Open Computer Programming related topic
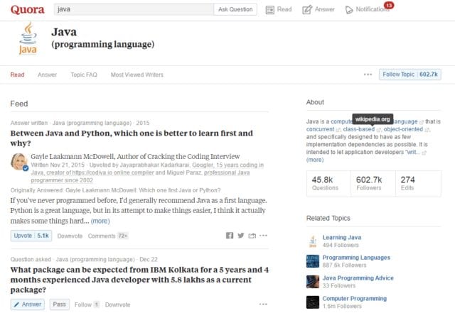455x313 pixels. pyautogui.click(x=355, y=299)
